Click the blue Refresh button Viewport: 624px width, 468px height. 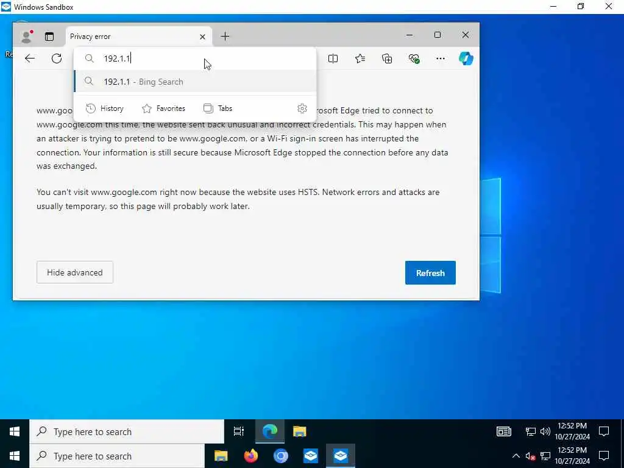coord(430,273)
